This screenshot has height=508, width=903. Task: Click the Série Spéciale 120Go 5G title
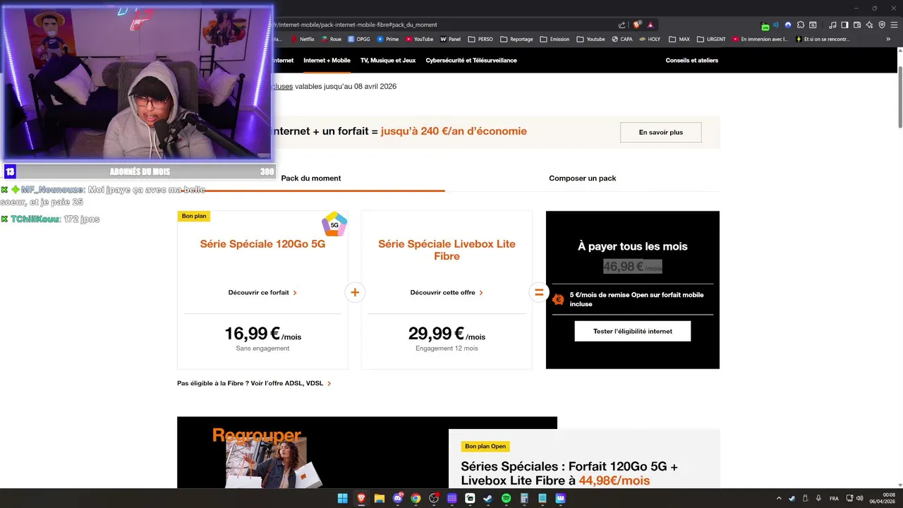click(x=262, y=243)
